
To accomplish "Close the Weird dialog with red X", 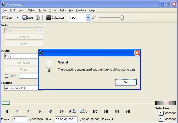I will coord(137,53).
